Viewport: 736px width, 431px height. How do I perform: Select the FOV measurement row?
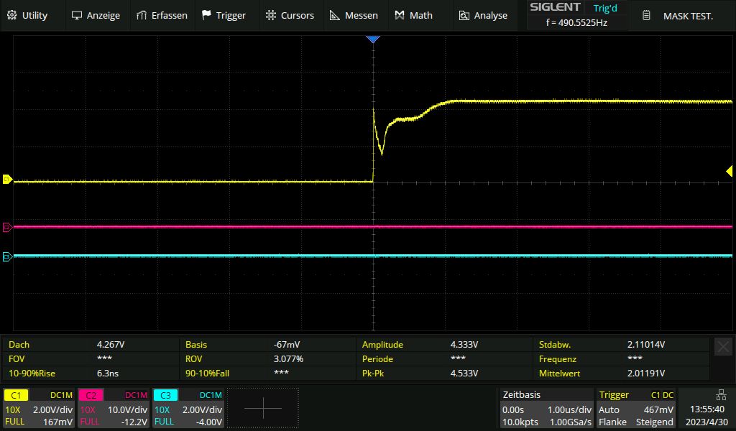coord(91,358)
